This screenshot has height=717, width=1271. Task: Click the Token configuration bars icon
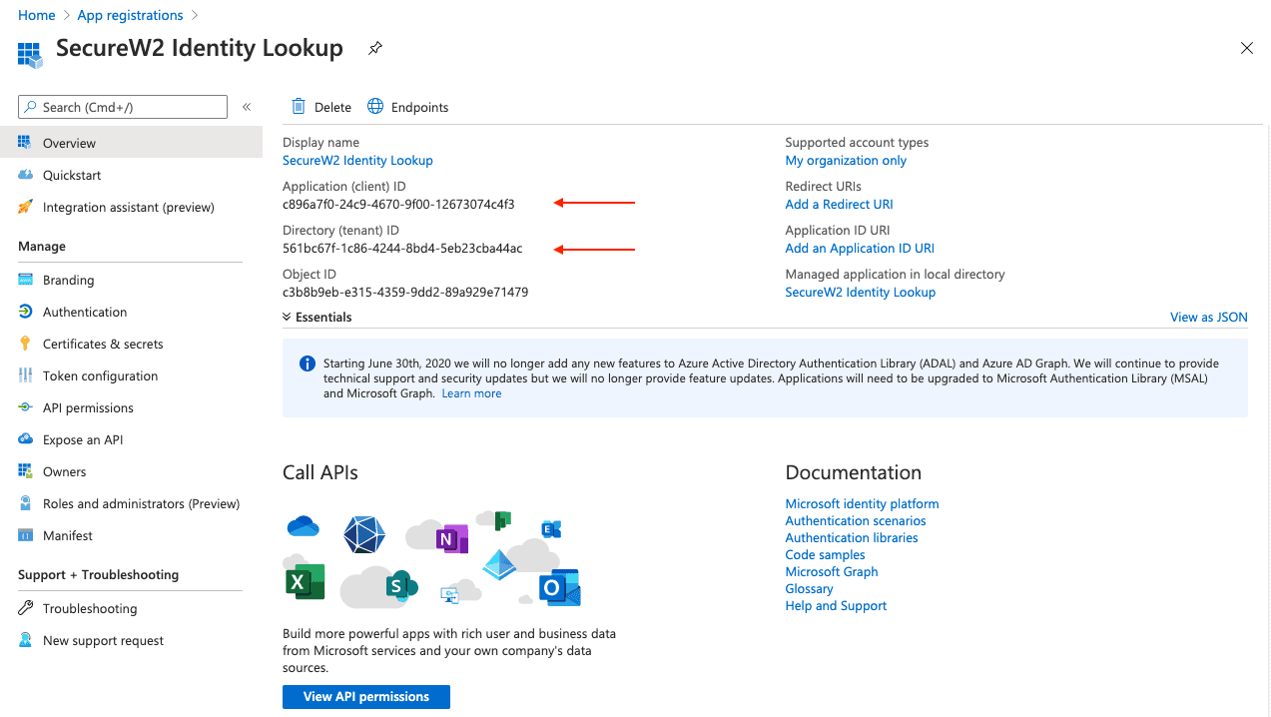click(x=25, y=375)
